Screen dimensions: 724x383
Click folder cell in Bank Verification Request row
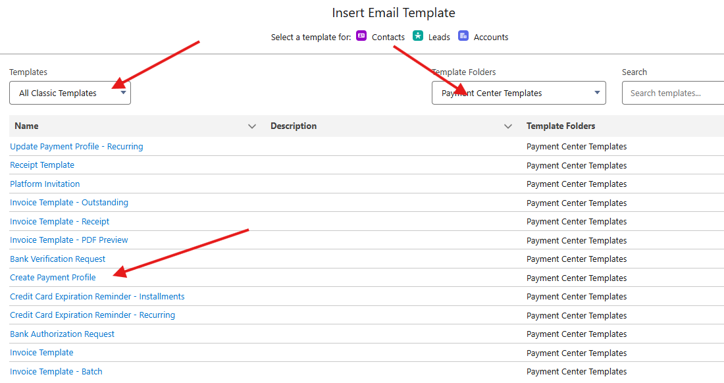click(577, 259)
